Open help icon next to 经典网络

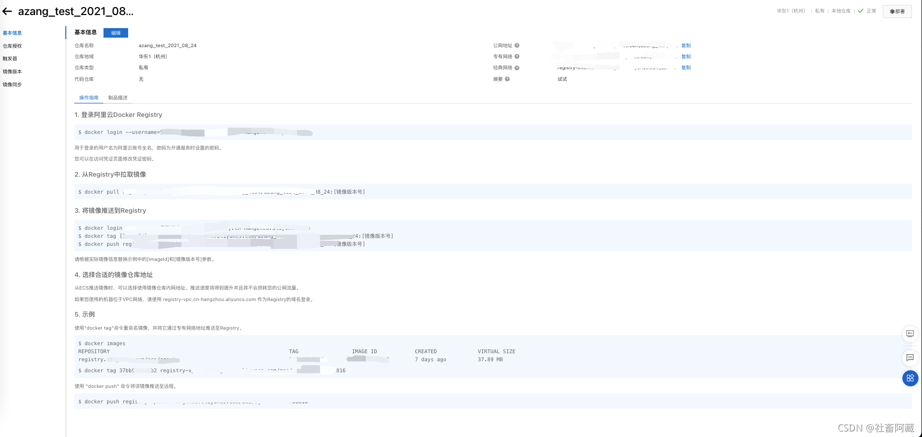tap(517, 68)
